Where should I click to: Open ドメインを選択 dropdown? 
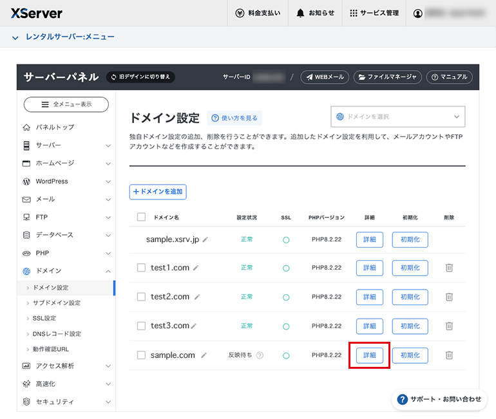pyautogui.click(x=397, y=116)
